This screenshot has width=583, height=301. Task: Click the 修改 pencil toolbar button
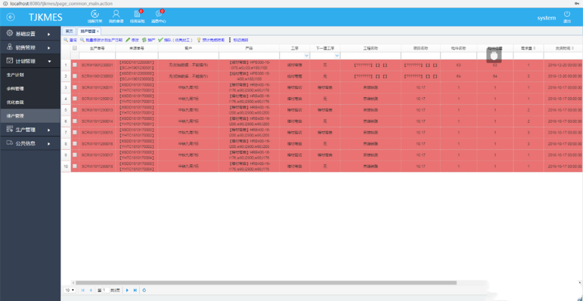pos(132,39)
